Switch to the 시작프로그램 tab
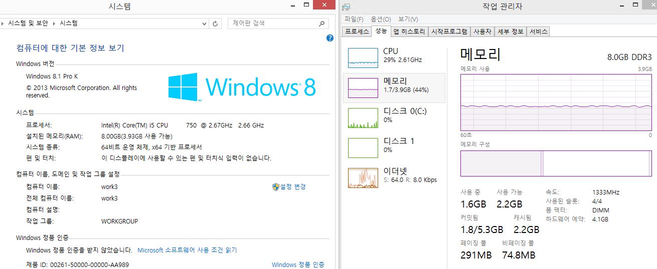Screen dimensions: 657x269 (449, 31)
